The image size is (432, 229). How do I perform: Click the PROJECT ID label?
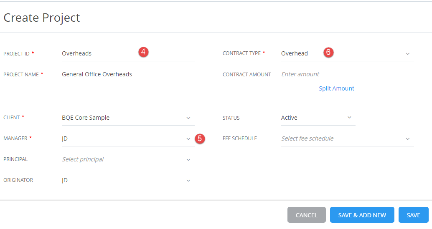tap(17, 54)
